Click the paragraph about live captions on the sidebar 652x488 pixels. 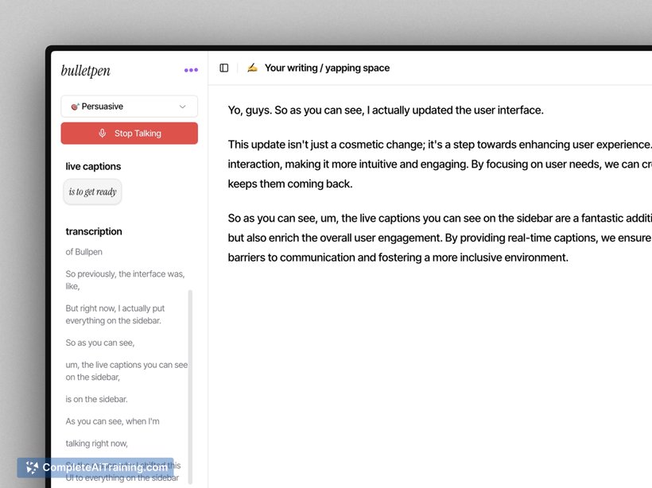pos(440,238)
